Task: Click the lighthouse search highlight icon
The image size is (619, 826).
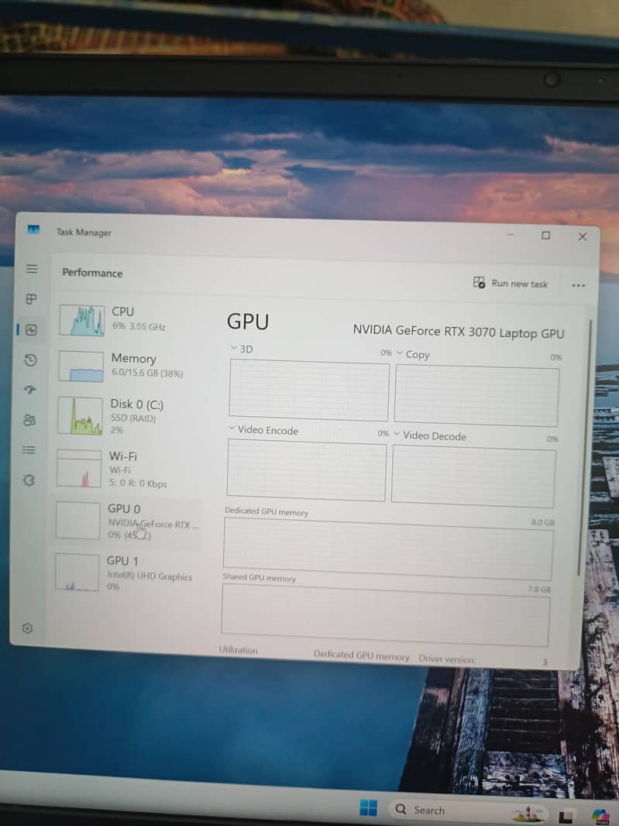Action: coord(528,814)
